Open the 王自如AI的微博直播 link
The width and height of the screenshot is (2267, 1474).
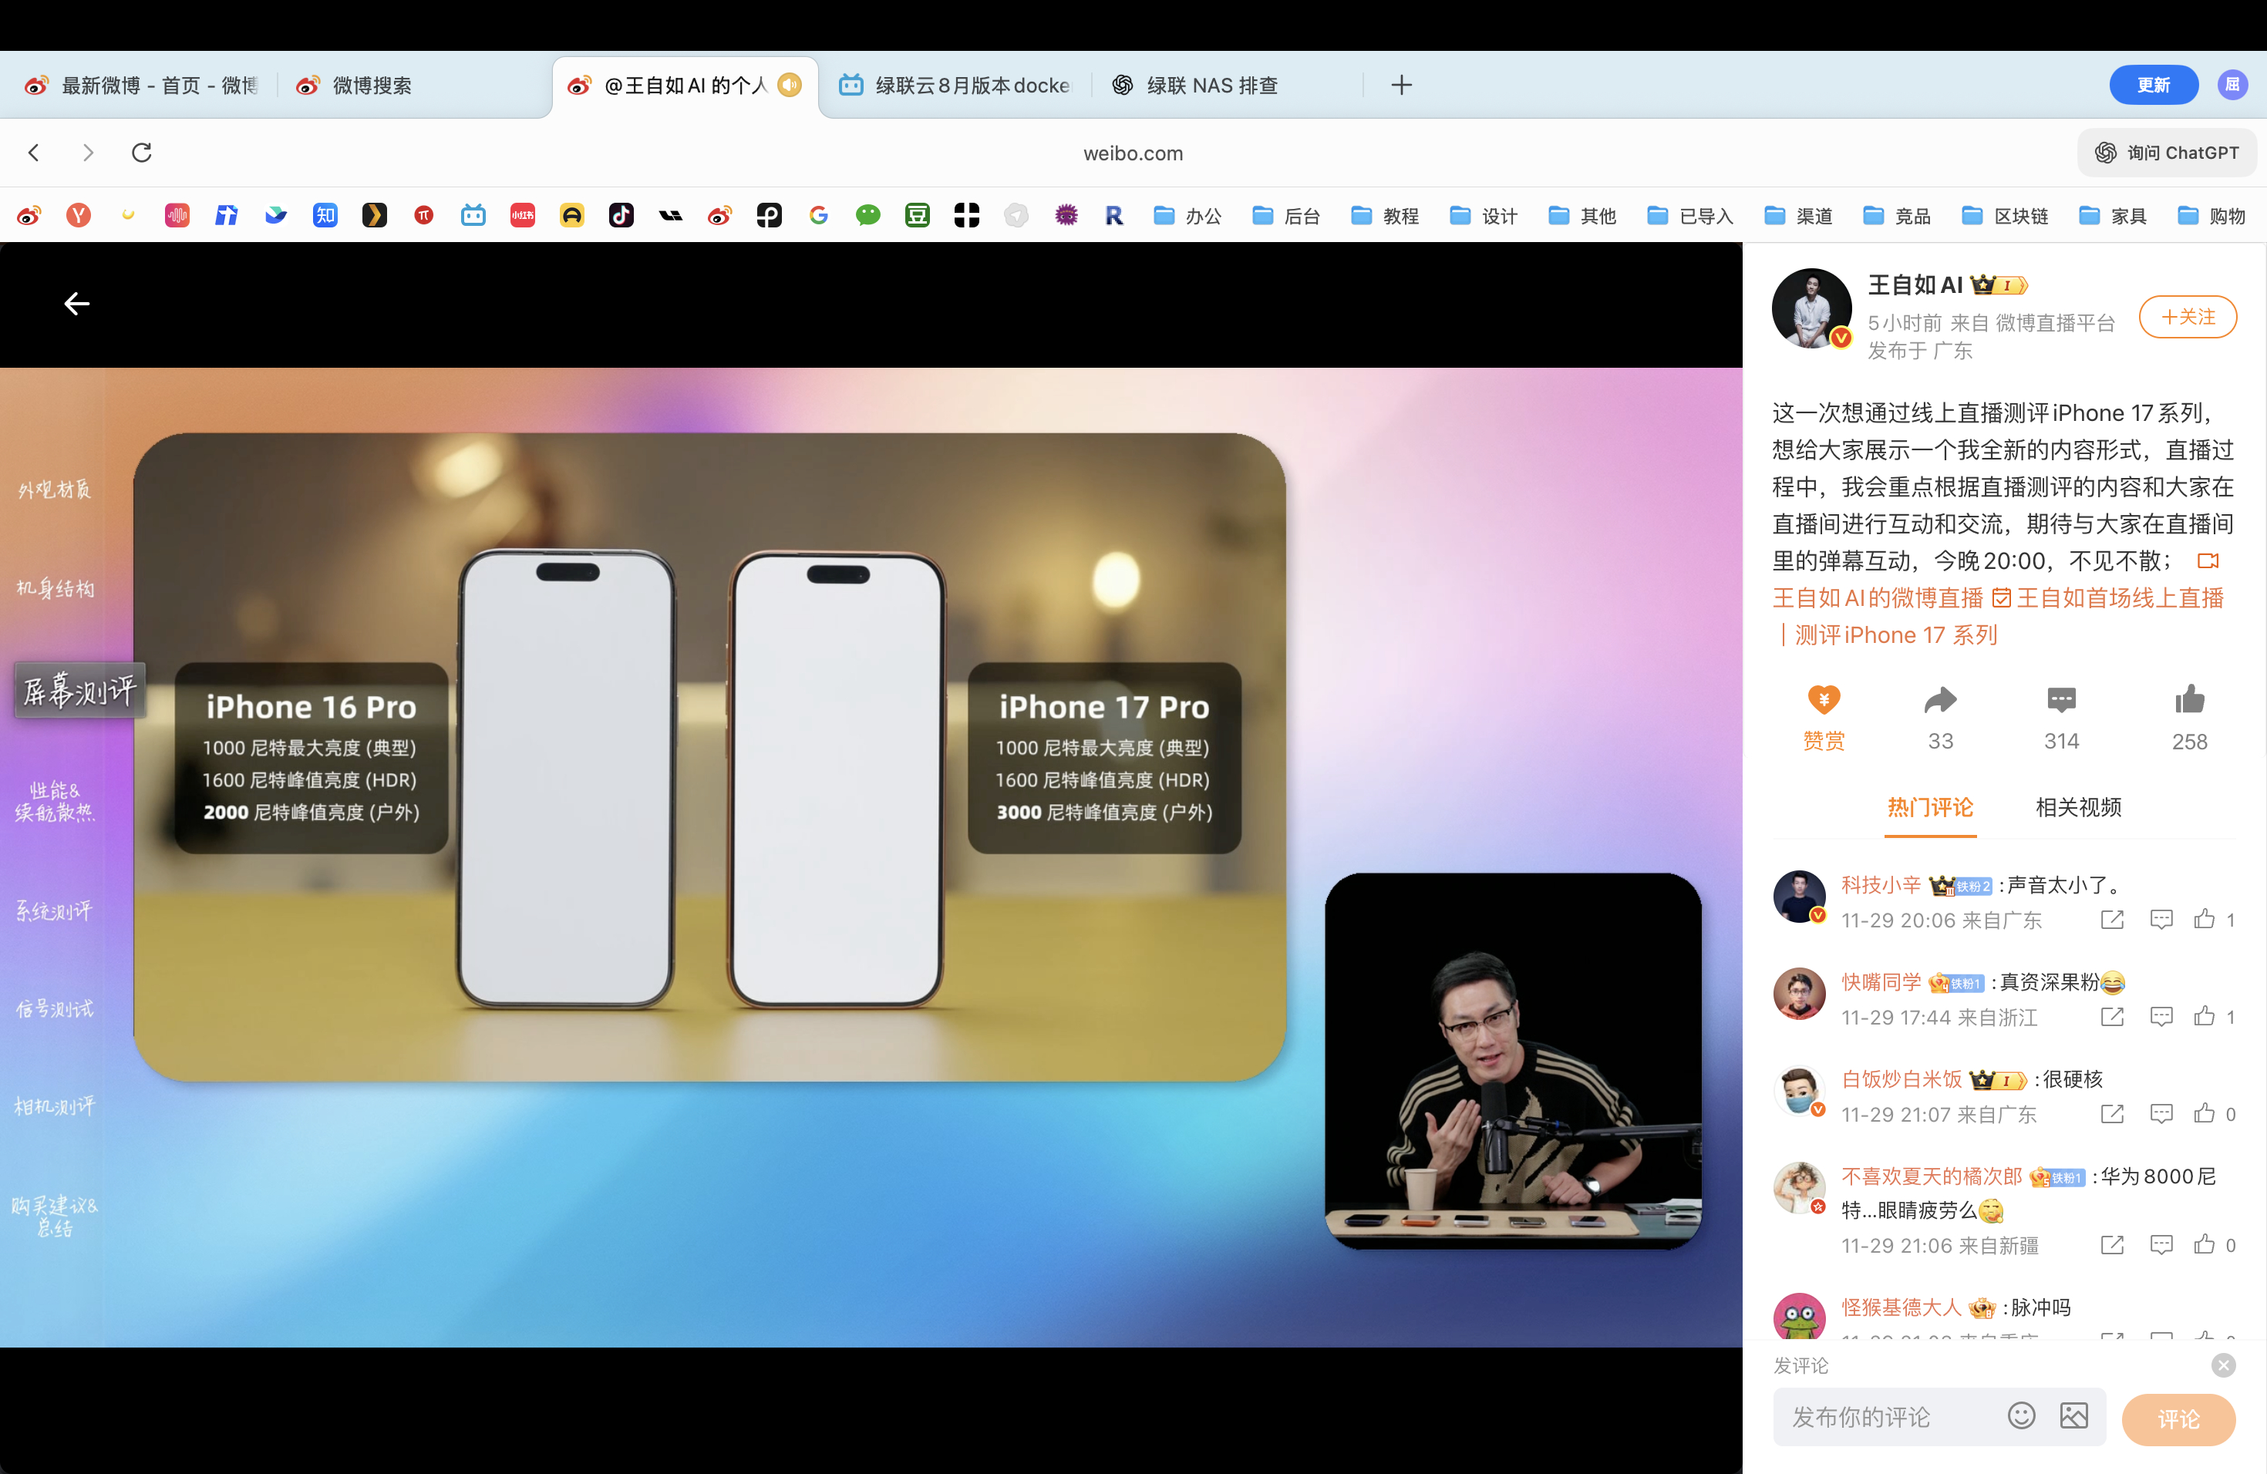tap(1878, 598)
